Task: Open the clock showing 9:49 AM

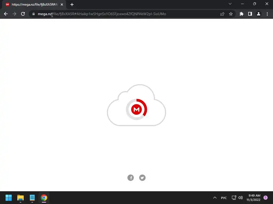Action: click(254, 198)
